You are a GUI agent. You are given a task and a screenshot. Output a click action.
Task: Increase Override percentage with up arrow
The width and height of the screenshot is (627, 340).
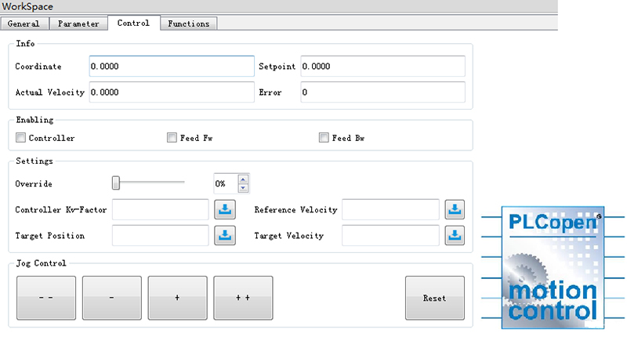coord(243,179)
